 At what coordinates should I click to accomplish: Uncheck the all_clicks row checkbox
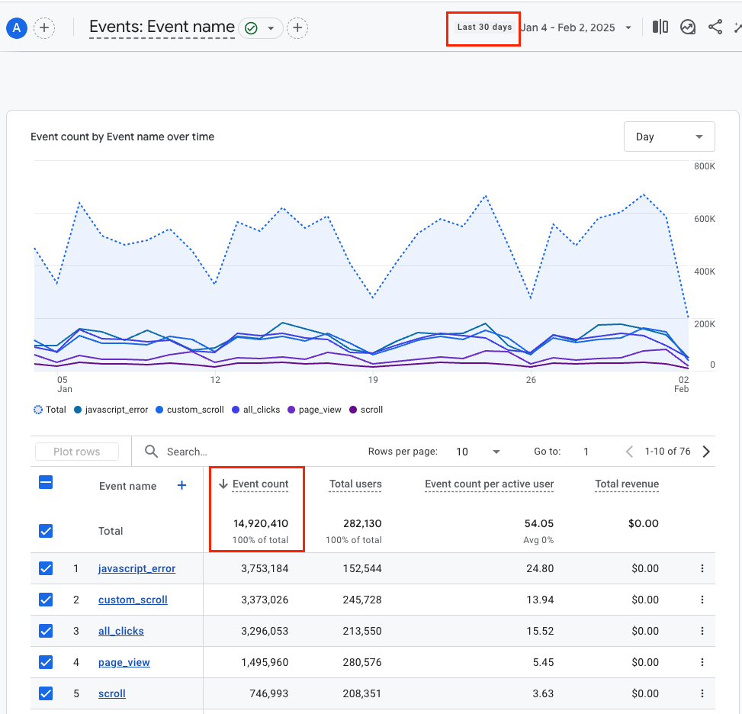tap(46, 631)
